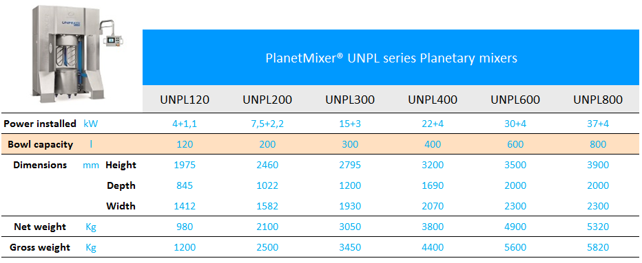
Task: Click the Net weight row label
Action: 40,227
